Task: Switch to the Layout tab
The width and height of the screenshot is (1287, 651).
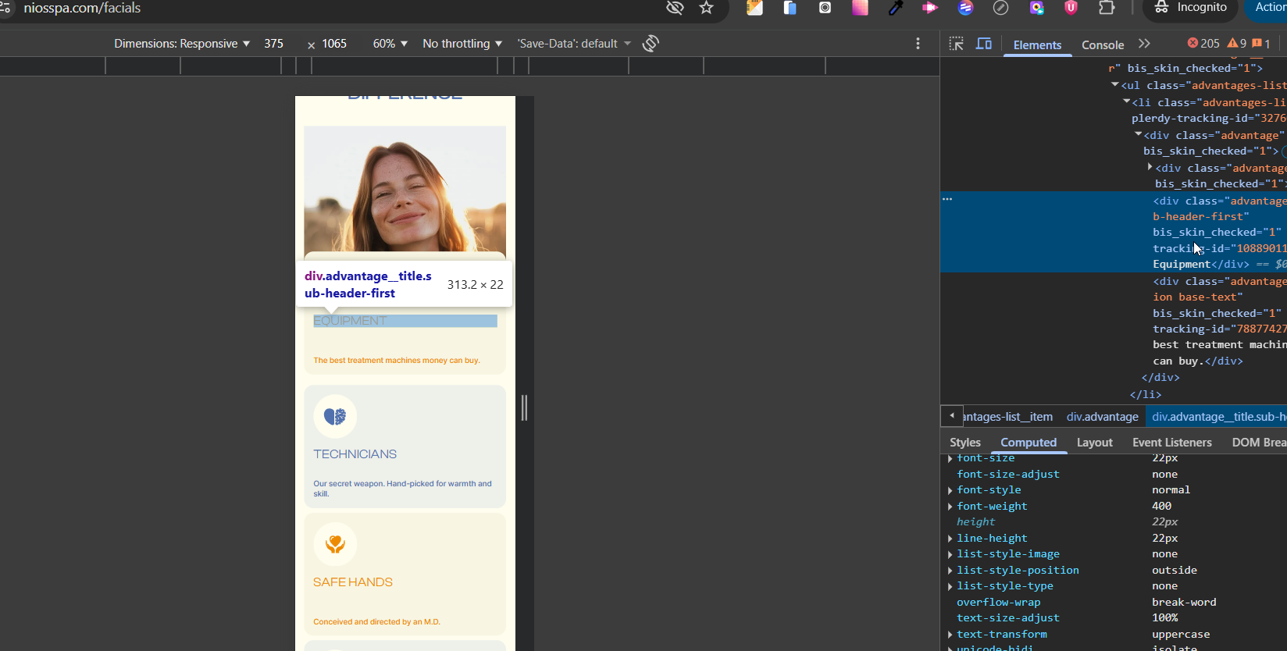Action: click(x=1094, y=443)
